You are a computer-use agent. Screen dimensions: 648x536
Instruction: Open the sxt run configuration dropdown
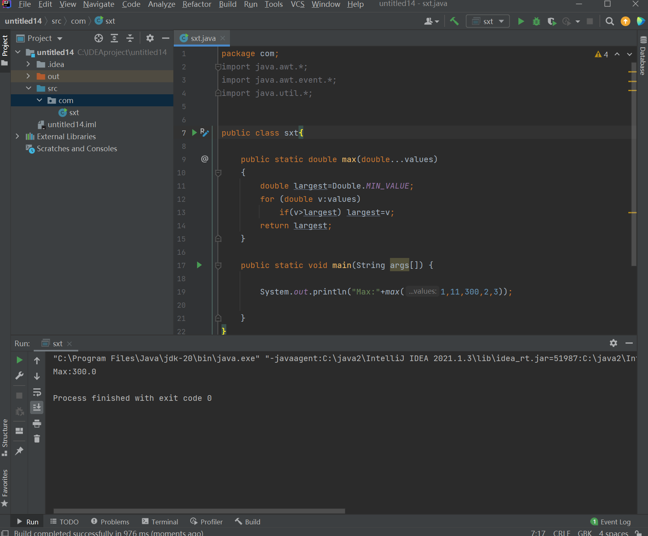click(488, 21)
